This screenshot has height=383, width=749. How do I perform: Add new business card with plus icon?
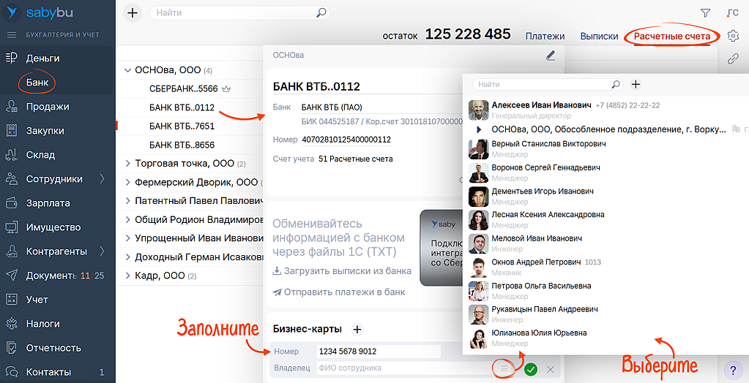pyautogui.click(x=357, y=330)
